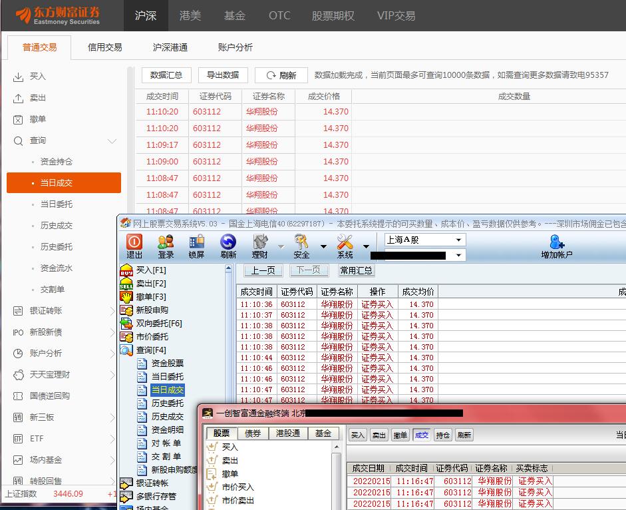Click the 上一页 button
The width and height of the screenshot is (626, 510).
click(x=263, y=270)
